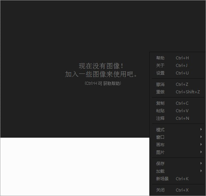Image resolution: width=206 pixels, height=196 pixels.
Task: Click the 加入一些图像来使用吧 text line
Action: pyautogui.click(x=101, y=74)
